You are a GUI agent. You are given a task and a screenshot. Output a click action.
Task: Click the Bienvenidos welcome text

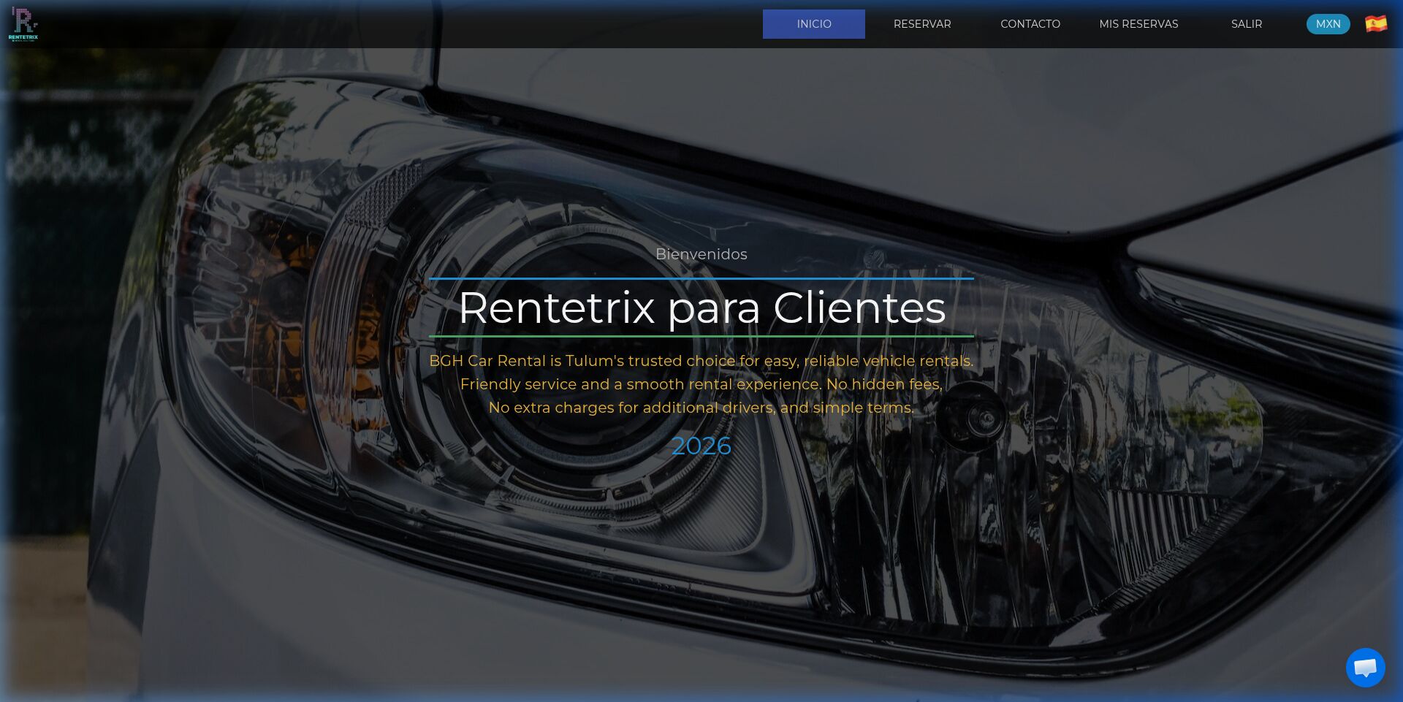click(701, 254)
